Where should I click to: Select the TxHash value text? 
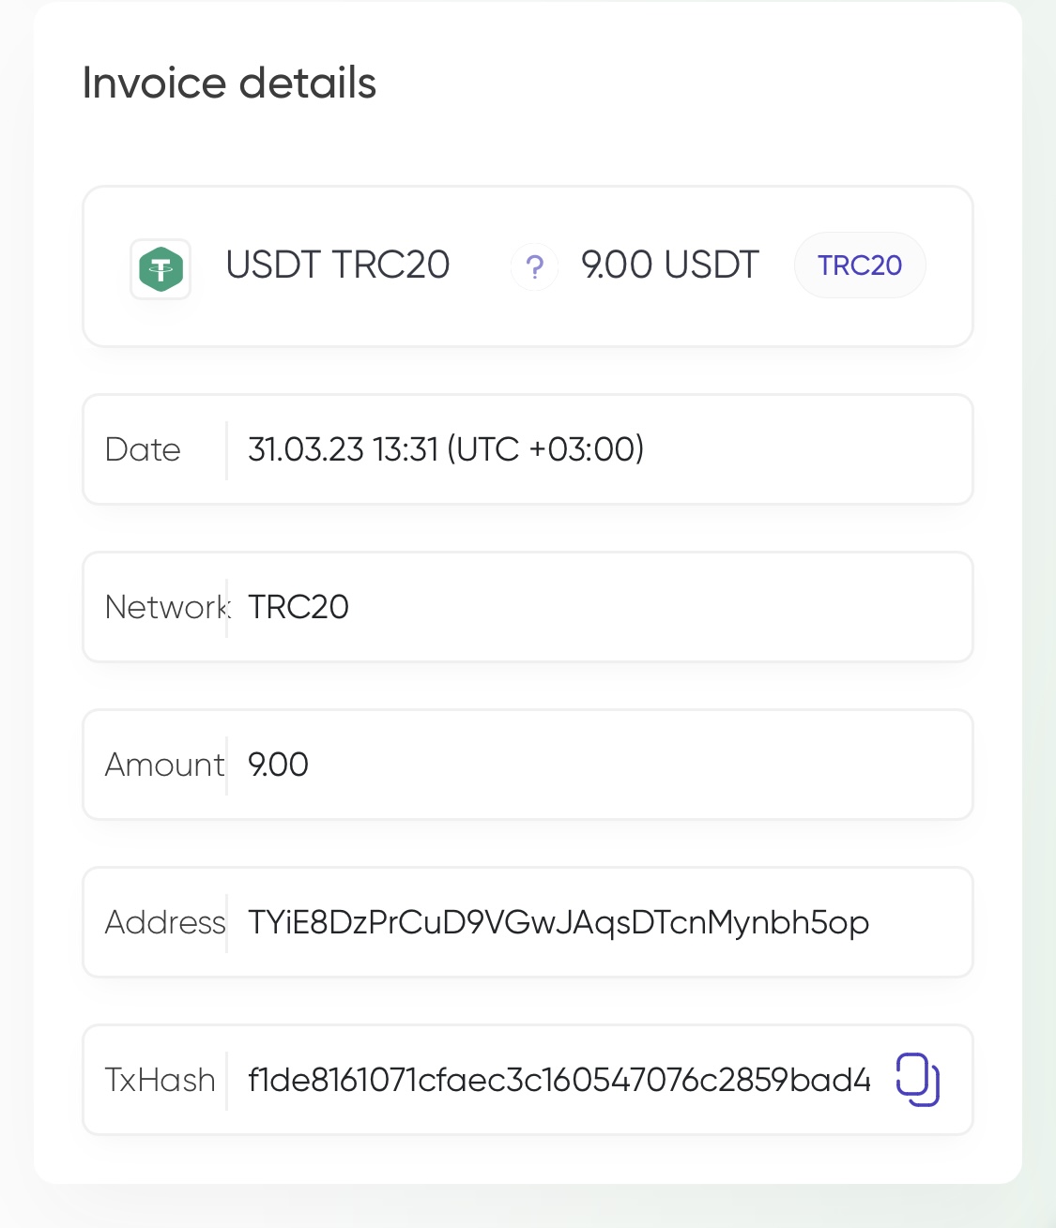click(559, 1080)
